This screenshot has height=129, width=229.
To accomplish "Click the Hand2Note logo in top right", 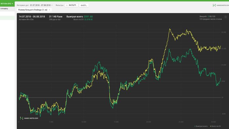I will coord(221,6).
